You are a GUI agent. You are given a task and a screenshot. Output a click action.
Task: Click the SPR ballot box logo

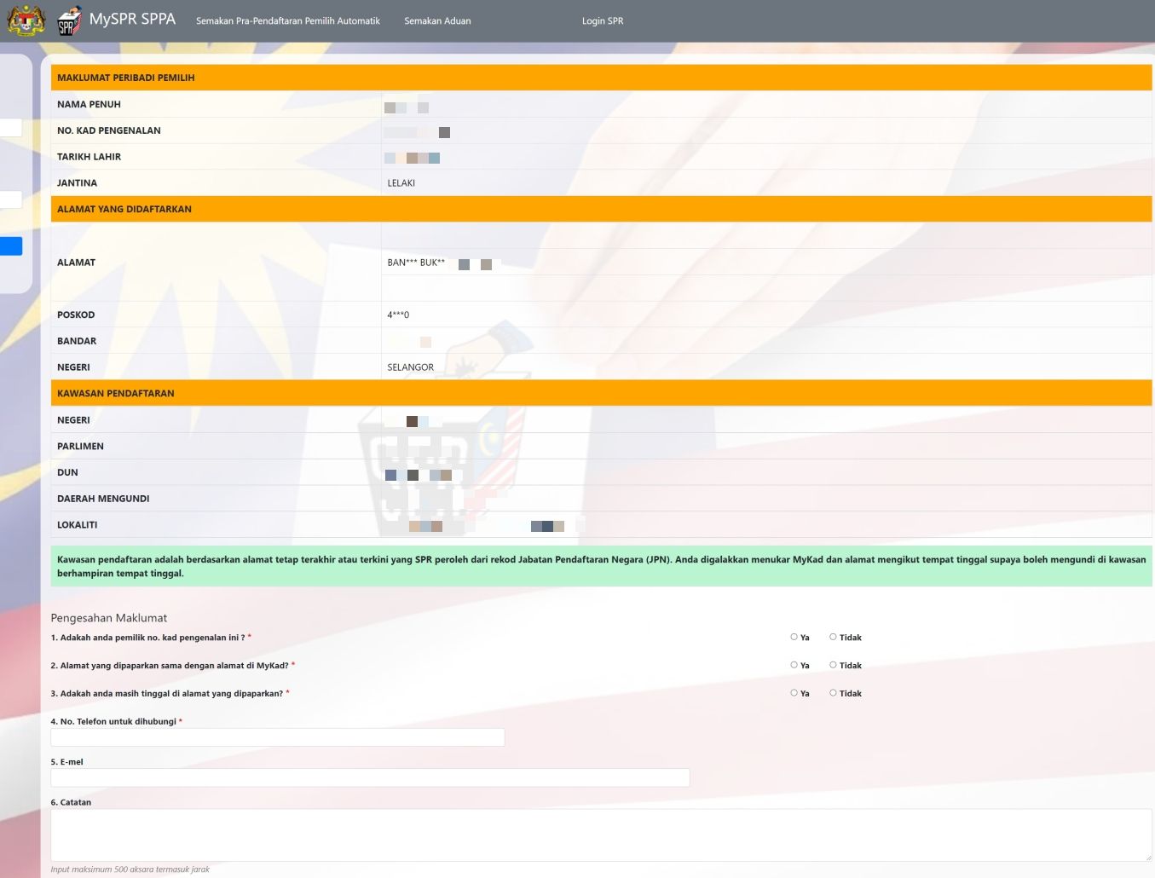69,21
